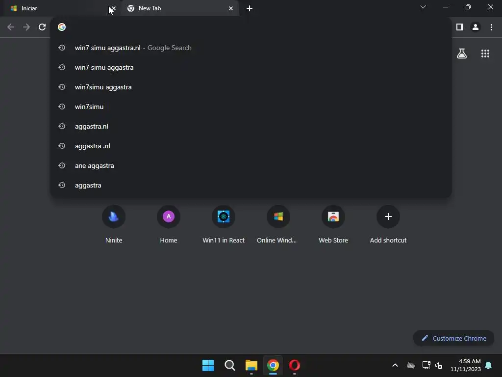
Task: Open the clock and date flyout
Action: click(x=466, y=365)
